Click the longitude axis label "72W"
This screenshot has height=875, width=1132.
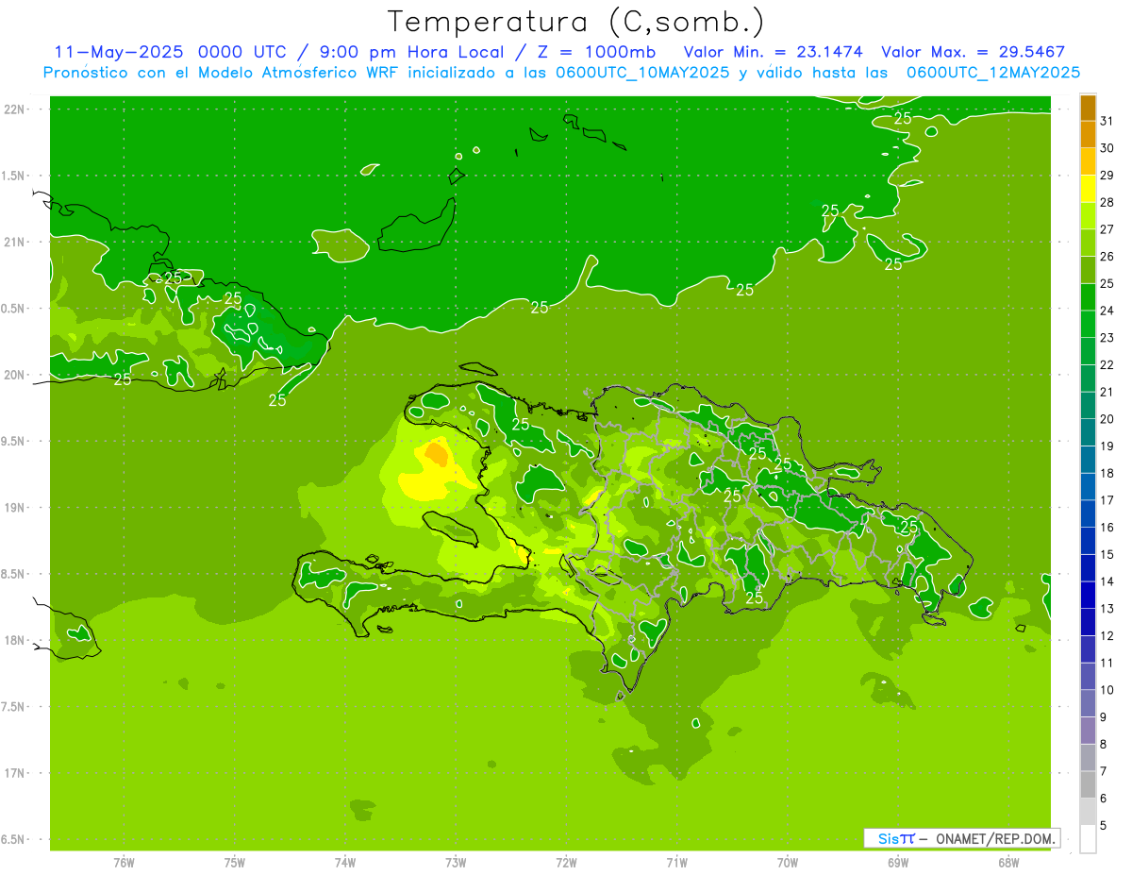click(566, 863)
